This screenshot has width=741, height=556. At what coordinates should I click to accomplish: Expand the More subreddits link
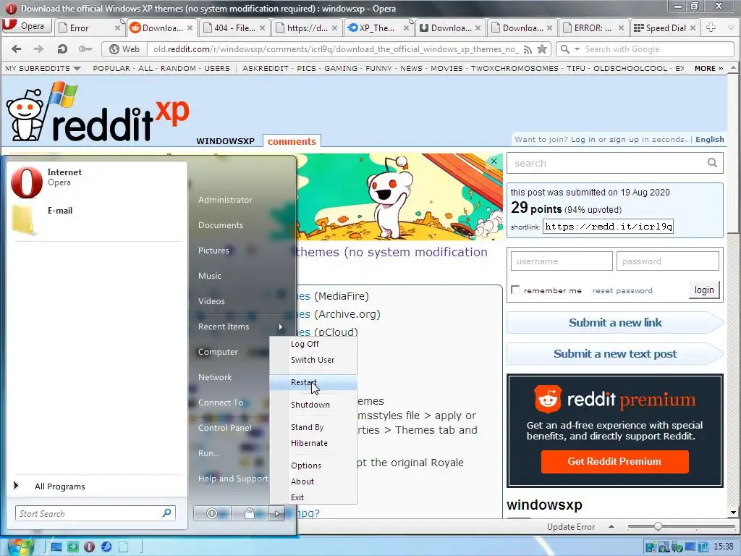click(x=708, y=68)
